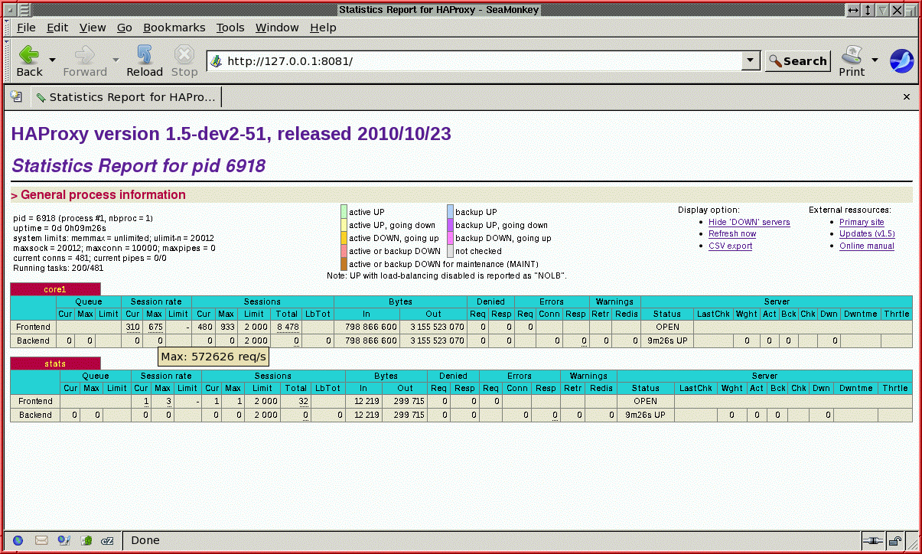Click the stats frontend total value '32'
Viewport: 922px width, 554px height.
pos(304,401)
